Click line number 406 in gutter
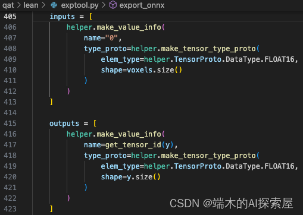 coord(10,27)
